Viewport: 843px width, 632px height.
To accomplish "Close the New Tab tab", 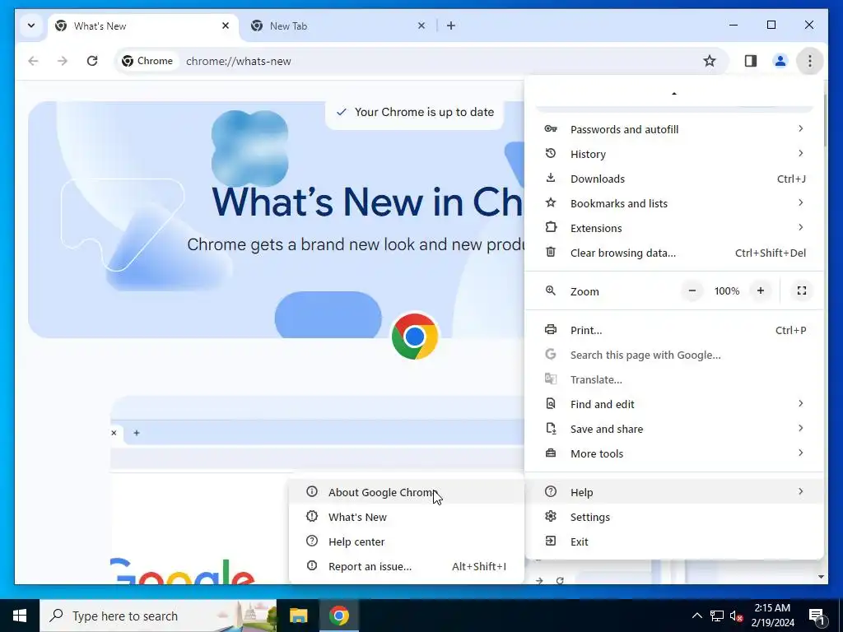I will coord(421,26).
